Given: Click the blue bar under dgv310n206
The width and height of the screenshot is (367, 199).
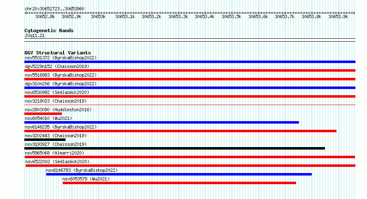Looking at the screenshot, I should 190,88.
